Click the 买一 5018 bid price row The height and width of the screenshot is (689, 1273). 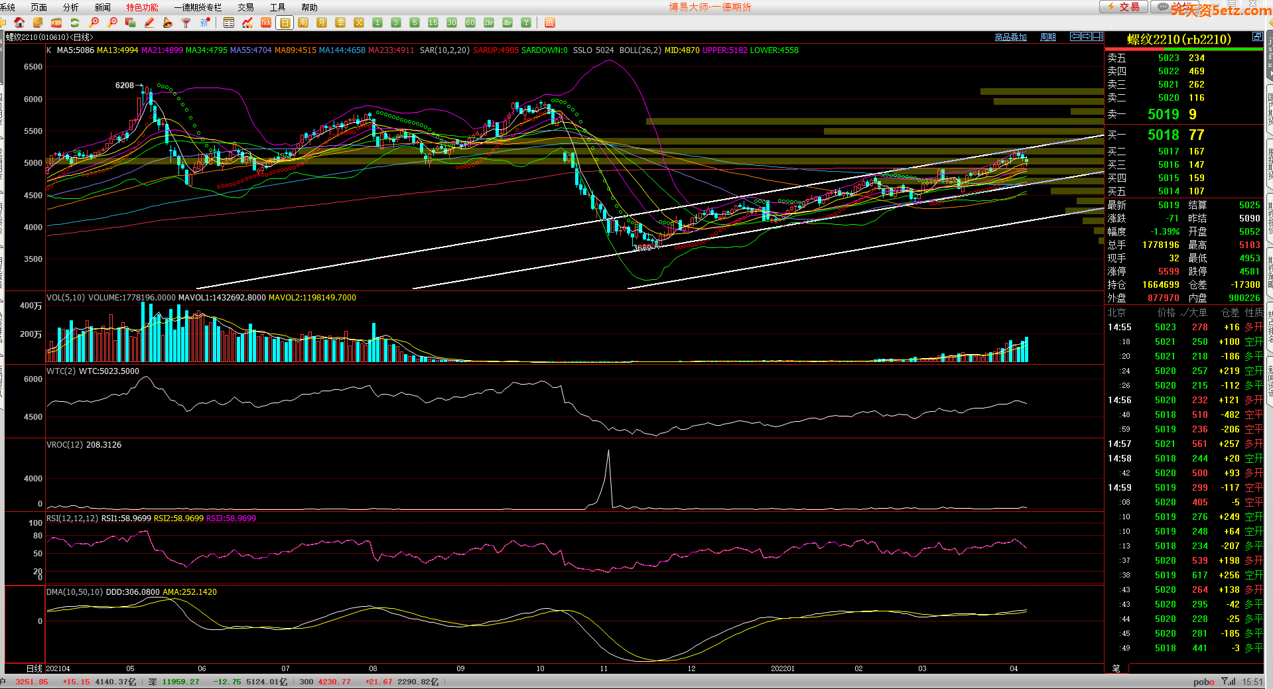[x=1183, y=135]
